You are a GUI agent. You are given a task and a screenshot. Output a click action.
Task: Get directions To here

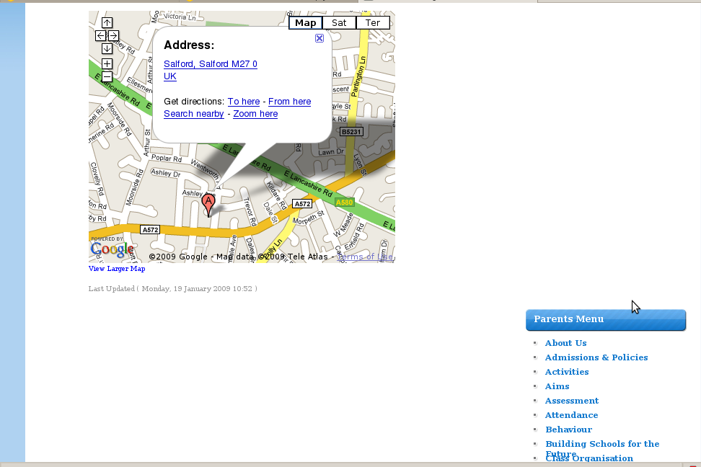tap(244, 102)
